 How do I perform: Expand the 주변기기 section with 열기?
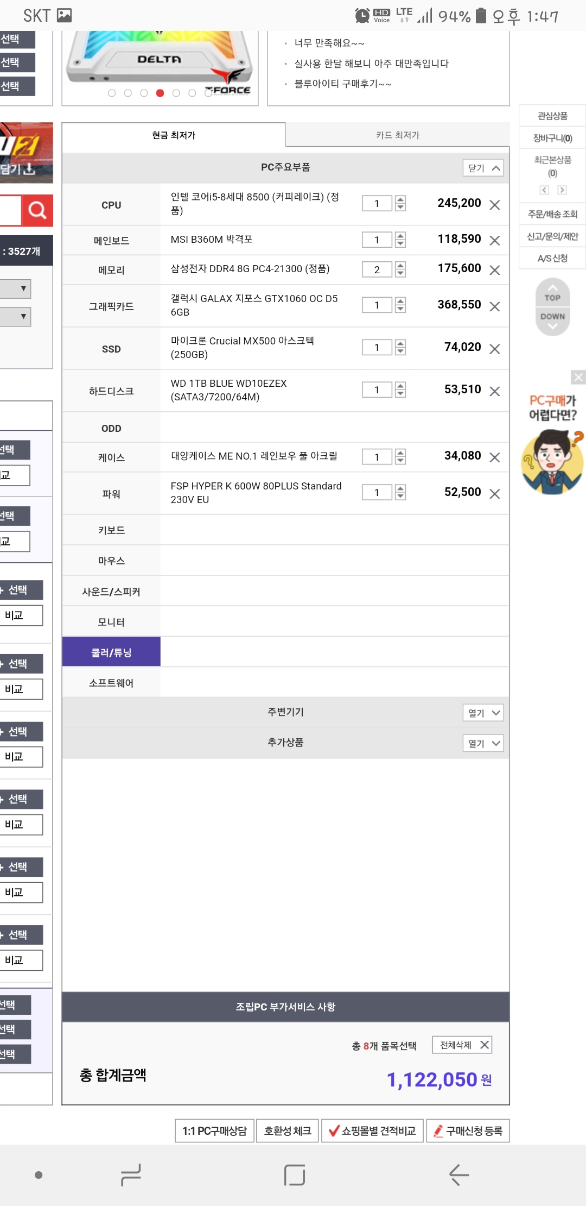coord(483,713)
